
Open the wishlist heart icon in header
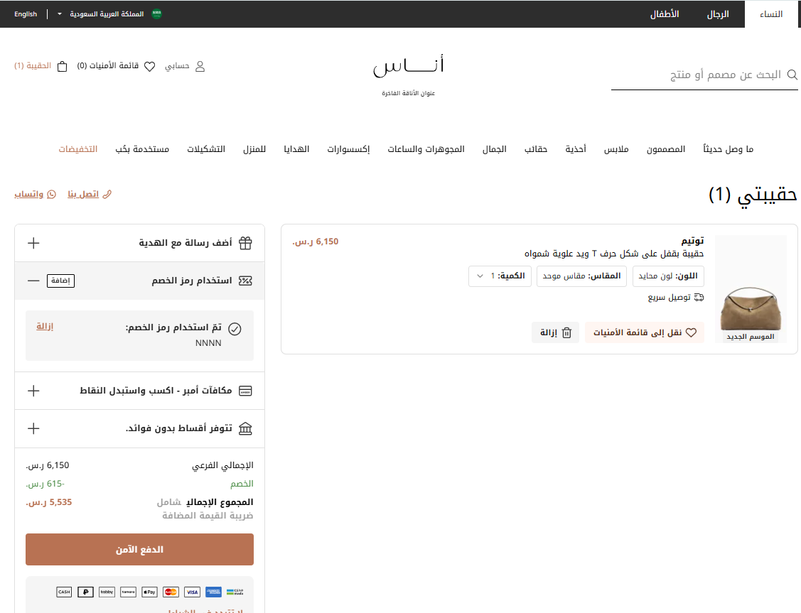[x=149, y=66]
